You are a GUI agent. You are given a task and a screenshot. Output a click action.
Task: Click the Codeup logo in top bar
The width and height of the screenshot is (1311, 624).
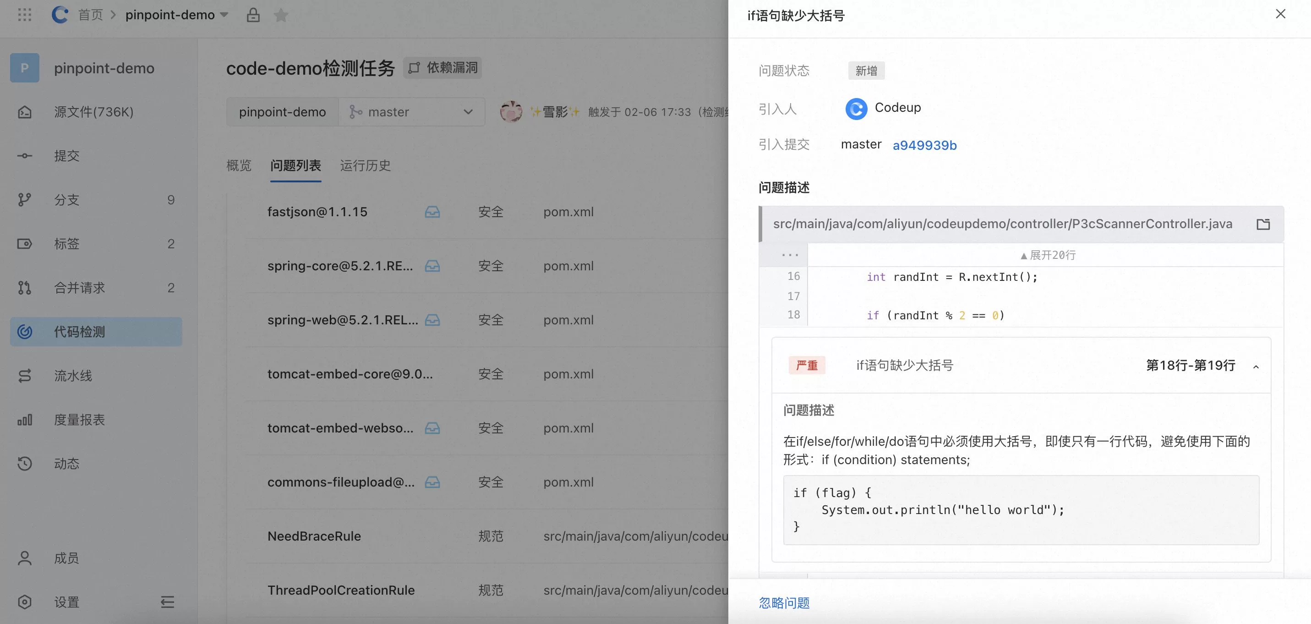click(60, 15)
